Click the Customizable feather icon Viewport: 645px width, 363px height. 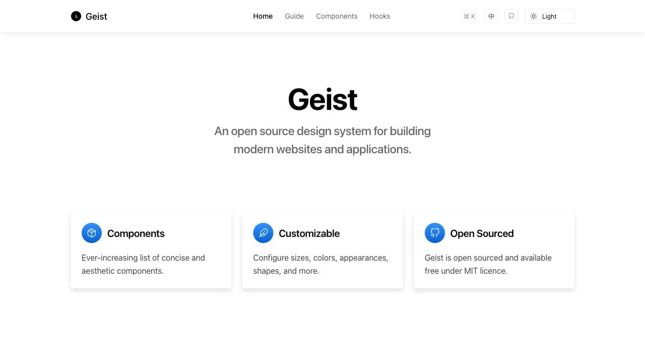(263, 233)
